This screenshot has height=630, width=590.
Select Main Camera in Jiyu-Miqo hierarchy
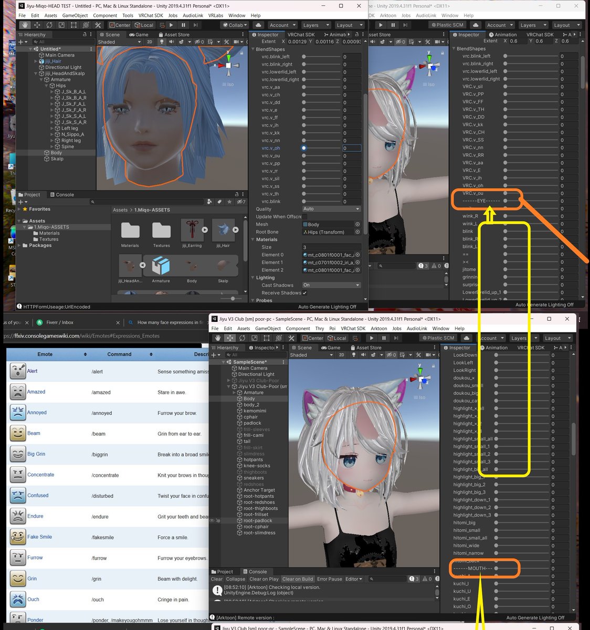(59, 55)
